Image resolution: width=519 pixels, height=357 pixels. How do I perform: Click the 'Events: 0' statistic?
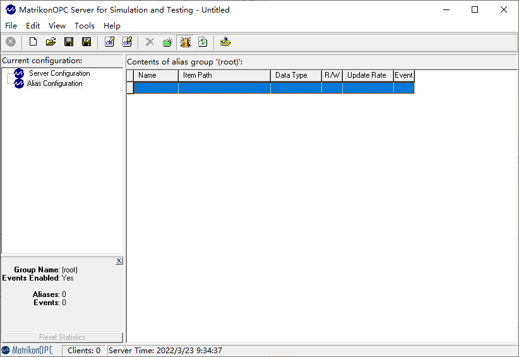pyautogui.click(x=50, y=303)
